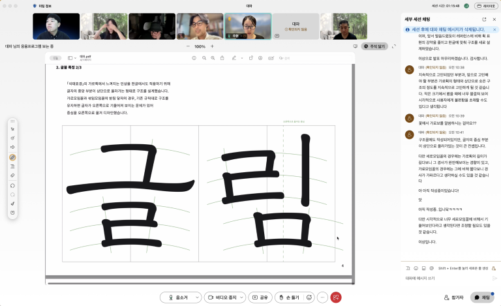Viewport: 501px width, 306px height.
Task: Open the markup pen dropdown arrow
Action: (242, 58)
